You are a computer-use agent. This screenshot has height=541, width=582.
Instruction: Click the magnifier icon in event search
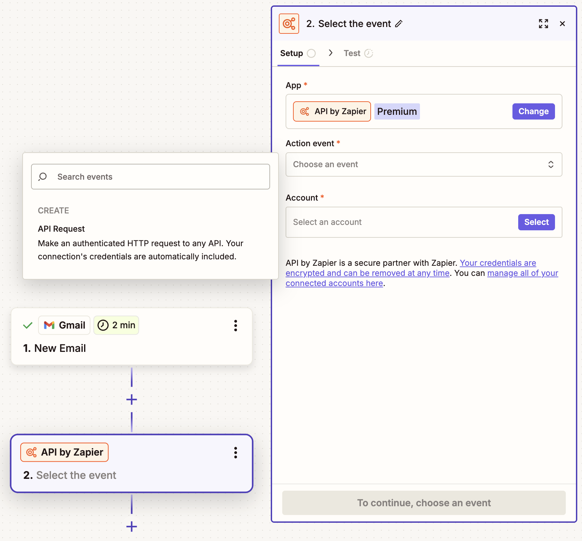(x=43, y=177)
